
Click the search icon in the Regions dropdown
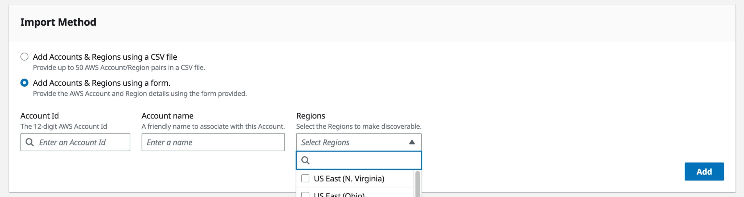(x=306, y=160)
